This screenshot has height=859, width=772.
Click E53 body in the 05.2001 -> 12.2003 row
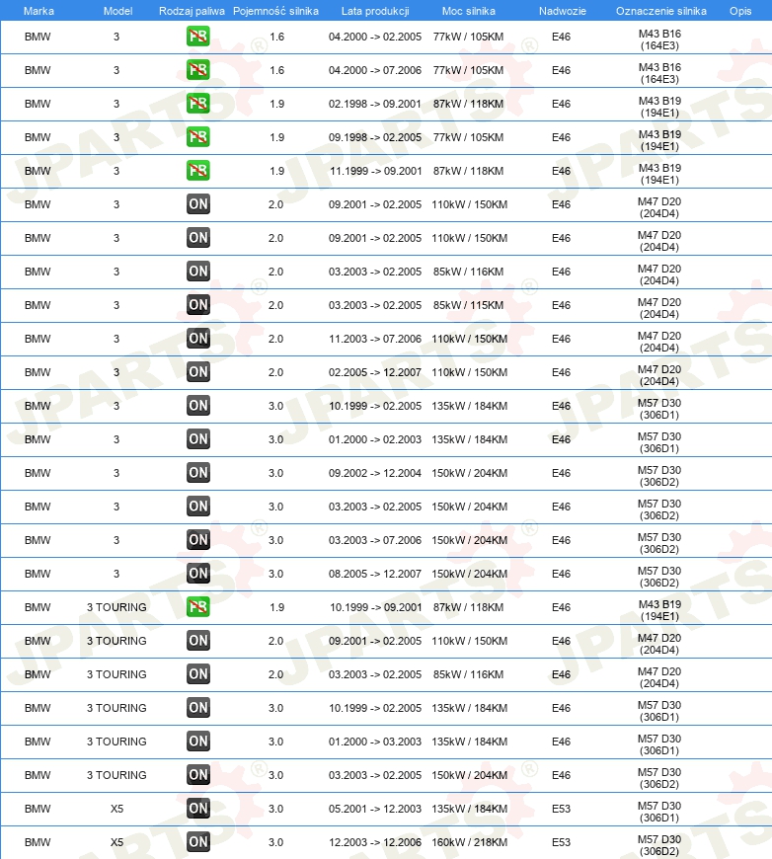(561, 809)
